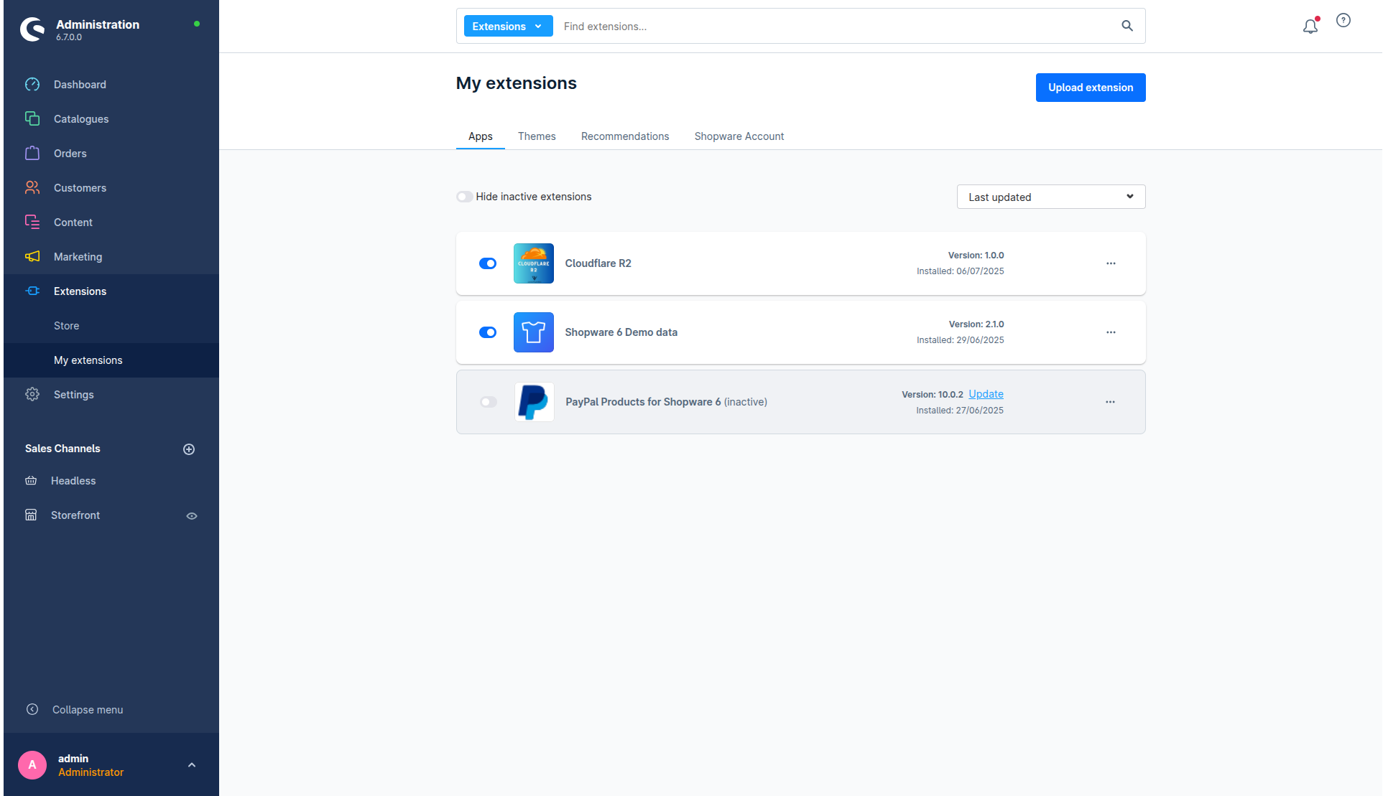Viewport: 1383px width, 796px height.
Task: Open Shopware 6 Demo data options menu
Action: (x=1111, y=332)
